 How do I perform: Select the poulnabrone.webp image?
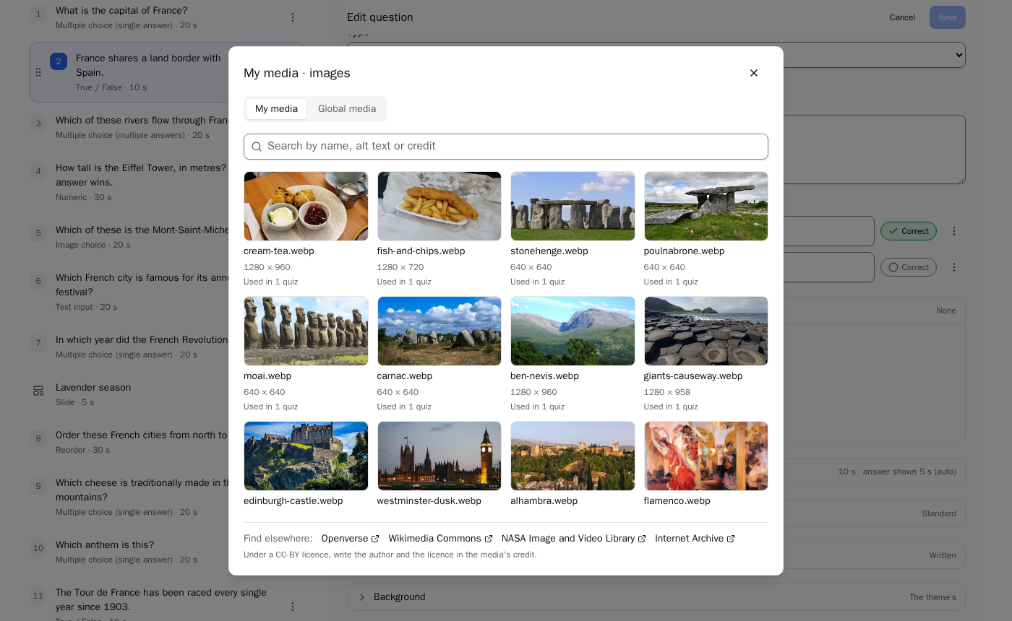pyautogui.click(x=706, y=207)
